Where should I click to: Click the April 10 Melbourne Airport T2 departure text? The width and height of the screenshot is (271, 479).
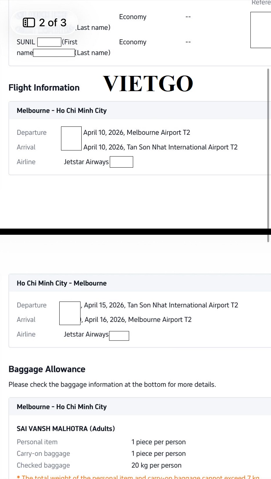[137, 132]
